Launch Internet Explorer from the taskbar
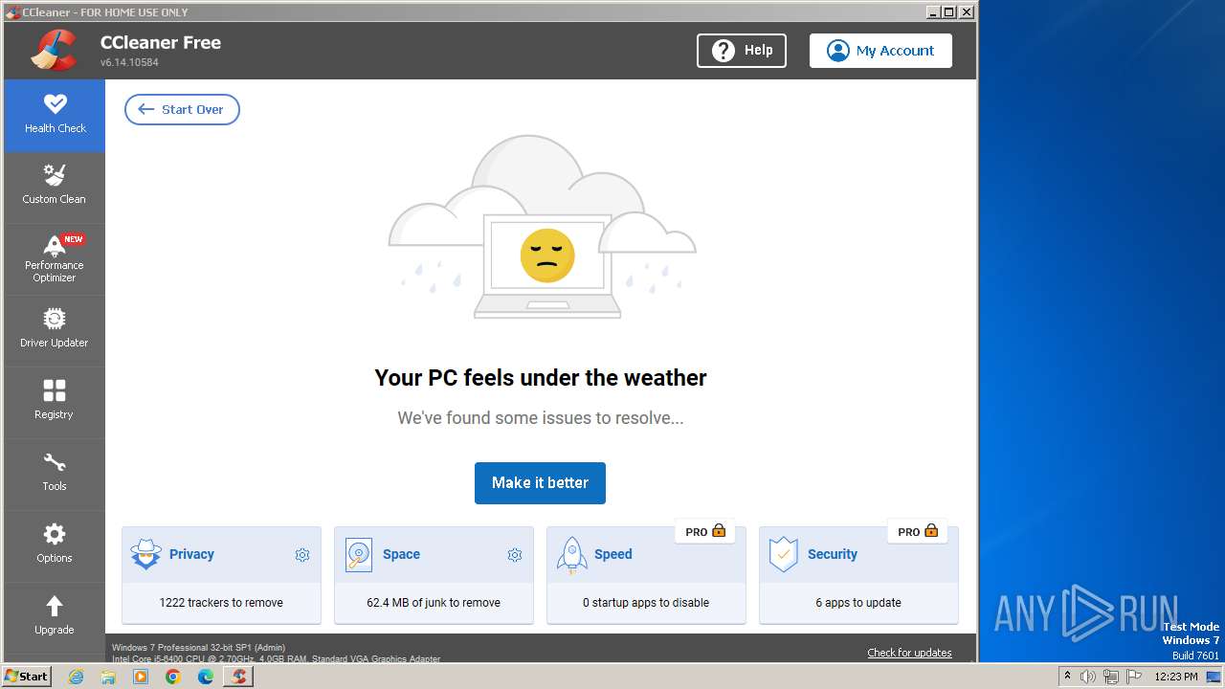 76,677
